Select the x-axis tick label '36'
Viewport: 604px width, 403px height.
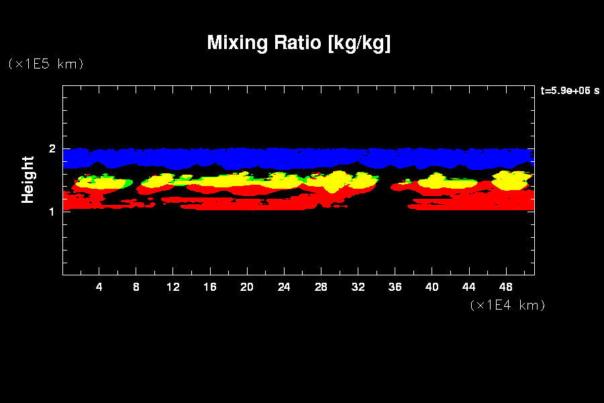click(395, 287)
